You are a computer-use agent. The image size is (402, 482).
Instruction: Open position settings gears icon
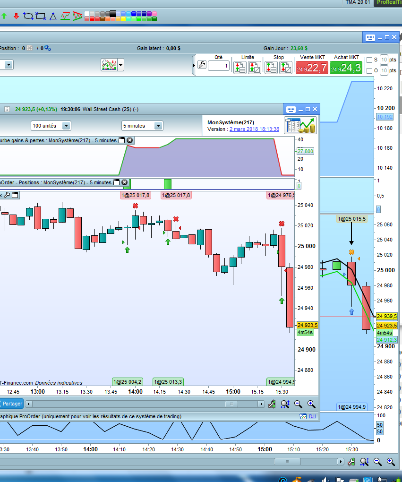[47, 48]
